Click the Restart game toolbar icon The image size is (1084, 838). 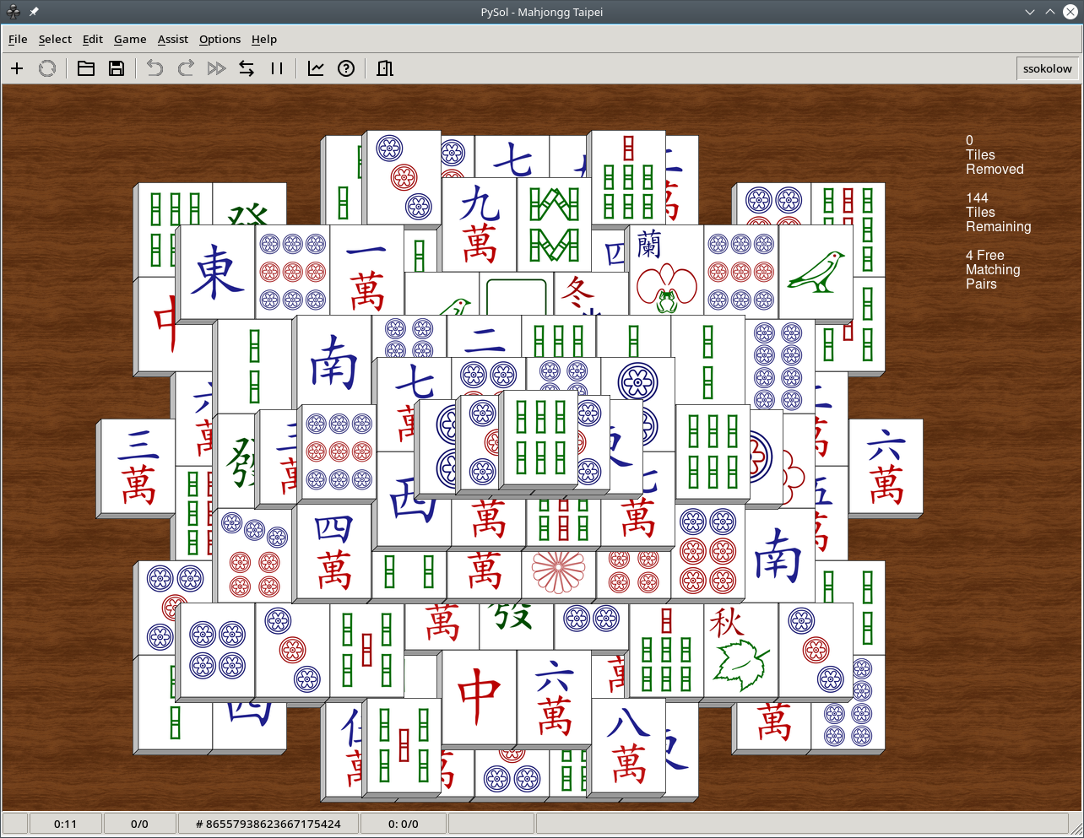(x=47, y=68)
